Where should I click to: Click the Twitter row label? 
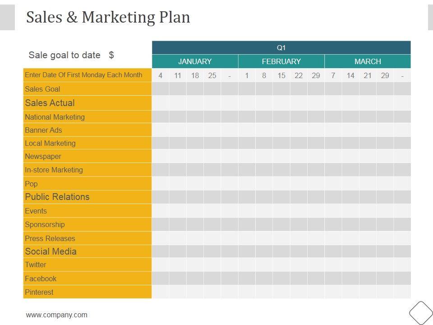pos(36,265)
